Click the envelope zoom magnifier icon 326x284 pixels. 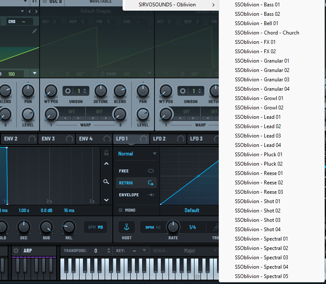tap(106, 182)
